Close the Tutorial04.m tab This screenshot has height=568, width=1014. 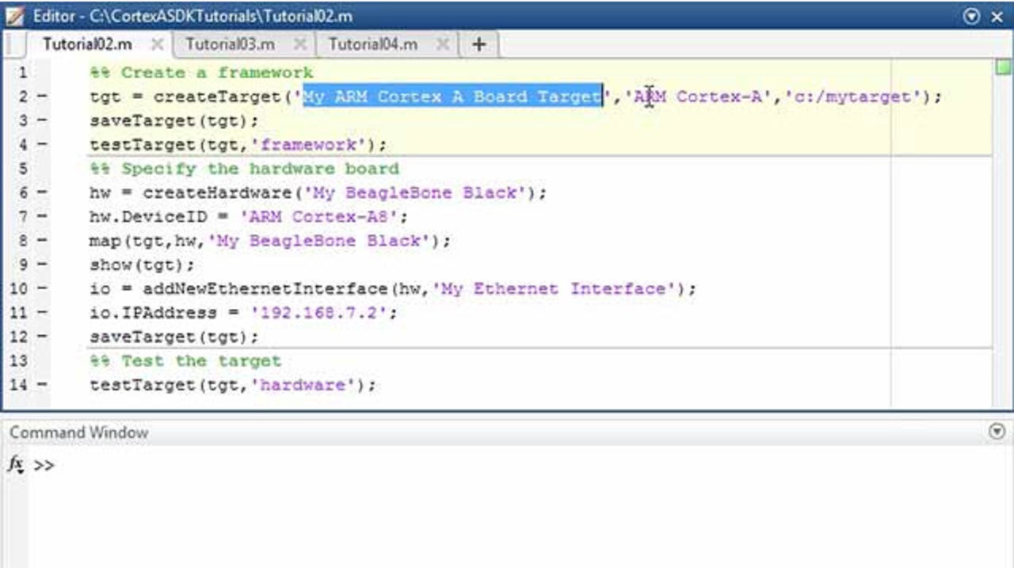tap(442, 44)
